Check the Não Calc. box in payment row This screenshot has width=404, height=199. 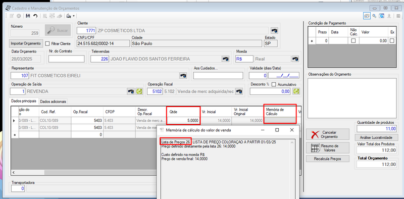pyautogui.click(x=353, y=41)
